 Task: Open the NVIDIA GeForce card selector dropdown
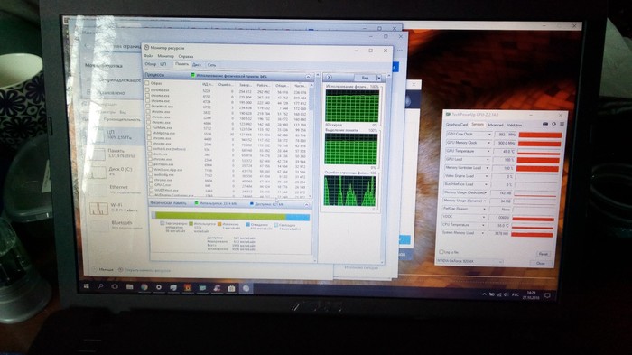[x=470, y=261]
